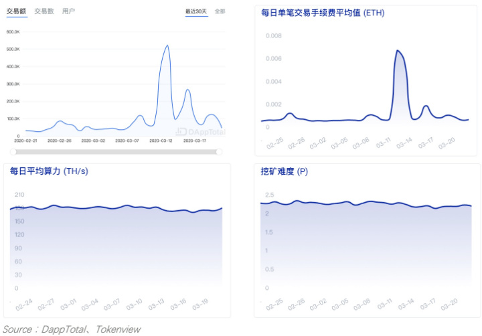482x336 pixels.
Task: Click the 300.0K axis label
Action: click(x=13, y=84)
